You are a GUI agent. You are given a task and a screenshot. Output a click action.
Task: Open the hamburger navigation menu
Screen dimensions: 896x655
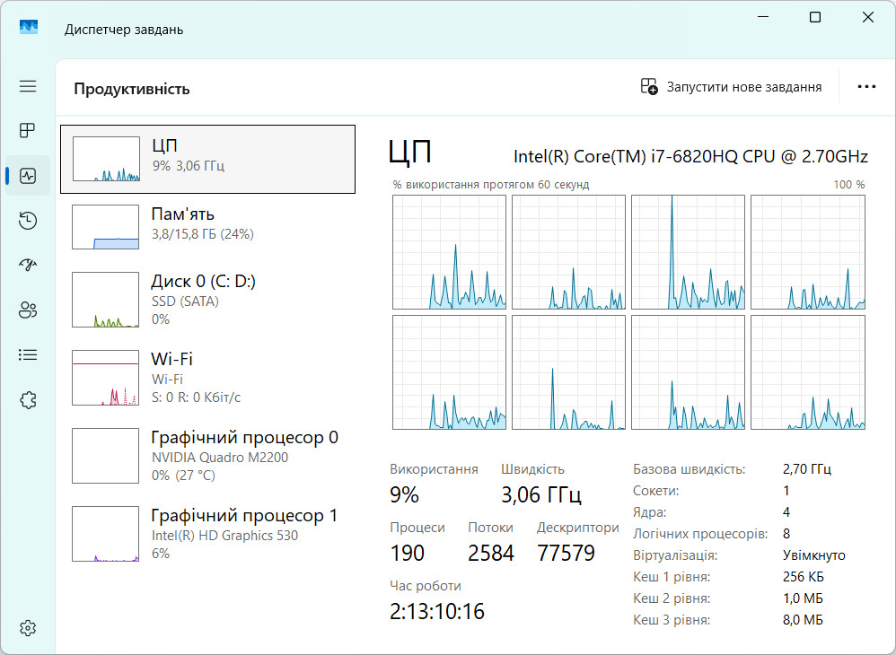[x=28, y=86]
